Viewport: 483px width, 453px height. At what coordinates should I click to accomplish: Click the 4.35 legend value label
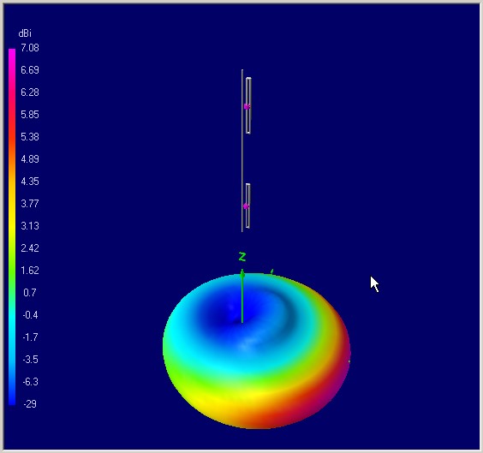pyautogui.click(x=30, y=181)
